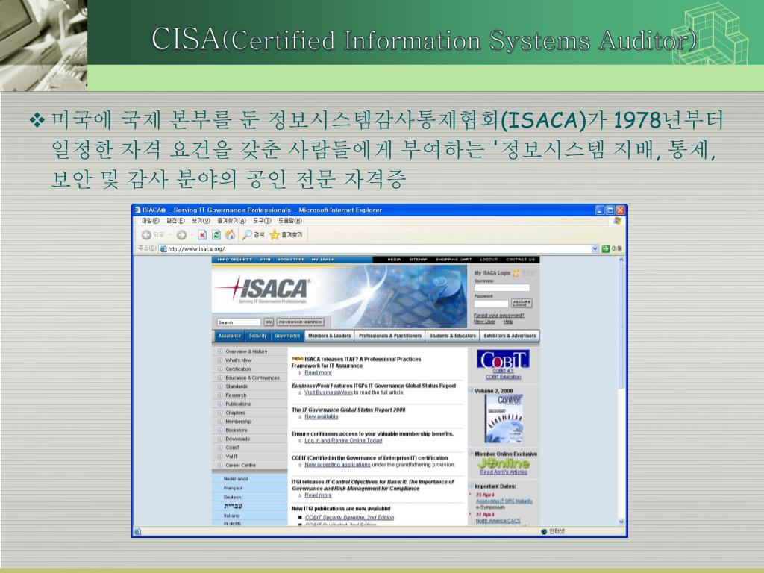The height and width of the screenshot is (573, 764).
Task: Click the Forgot your password? link
Action: 498,316
